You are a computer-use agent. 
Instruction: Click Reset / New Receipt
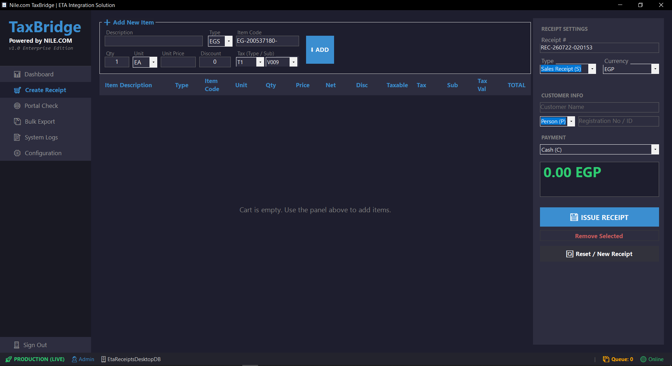tap(599, 254)
